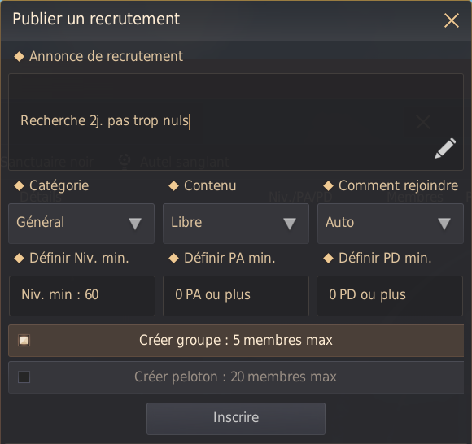Open the Catégorie Général dropdown
Viewport: 472px width, 444px height.
point(81,224)
